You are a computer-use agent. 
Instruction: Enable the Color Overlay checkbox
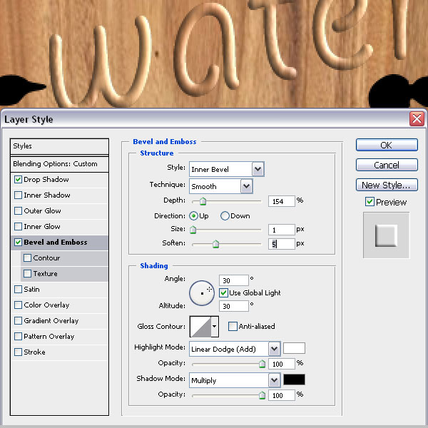(18, 305)
